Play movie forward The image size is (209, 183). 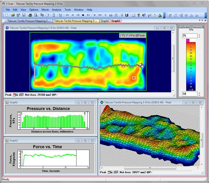coord(95,15)
